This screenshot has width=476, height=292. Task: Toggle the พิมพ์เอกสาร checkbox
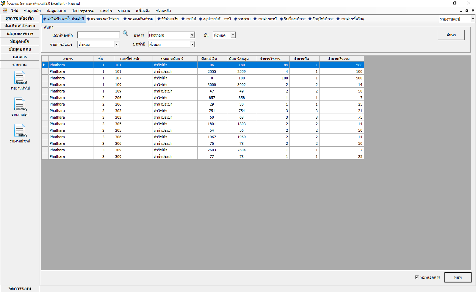point(417,277)
